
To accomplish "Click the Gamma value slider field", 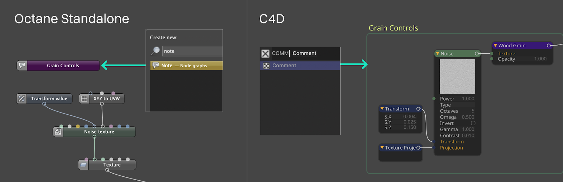I will pyautogui.click(x=468, y=129).
